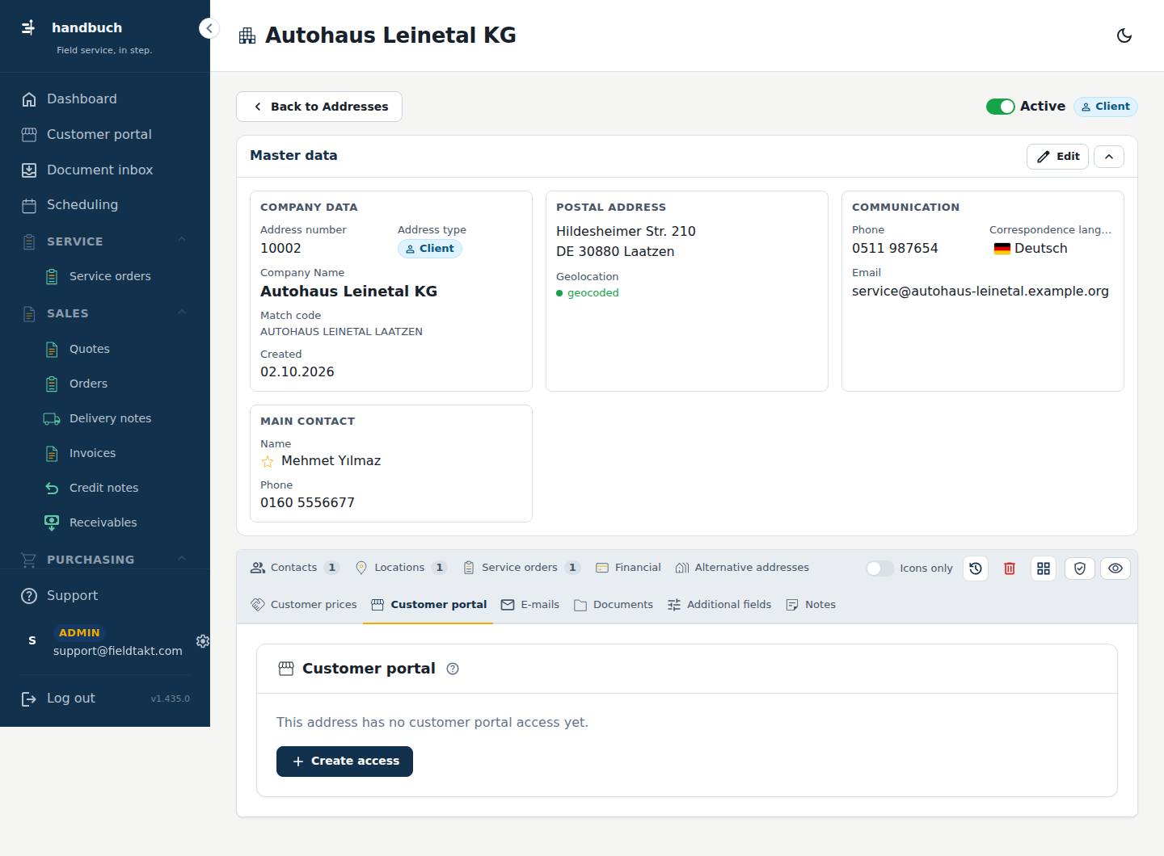Go to Scheduling in the sidebar
Viewport: 1164px width, 856px height.
pyautogui.click(x=105, y=205)
